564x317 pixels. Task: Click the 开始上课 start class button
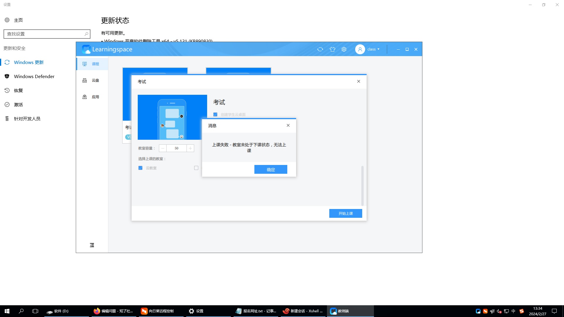(x=345, y=213)
